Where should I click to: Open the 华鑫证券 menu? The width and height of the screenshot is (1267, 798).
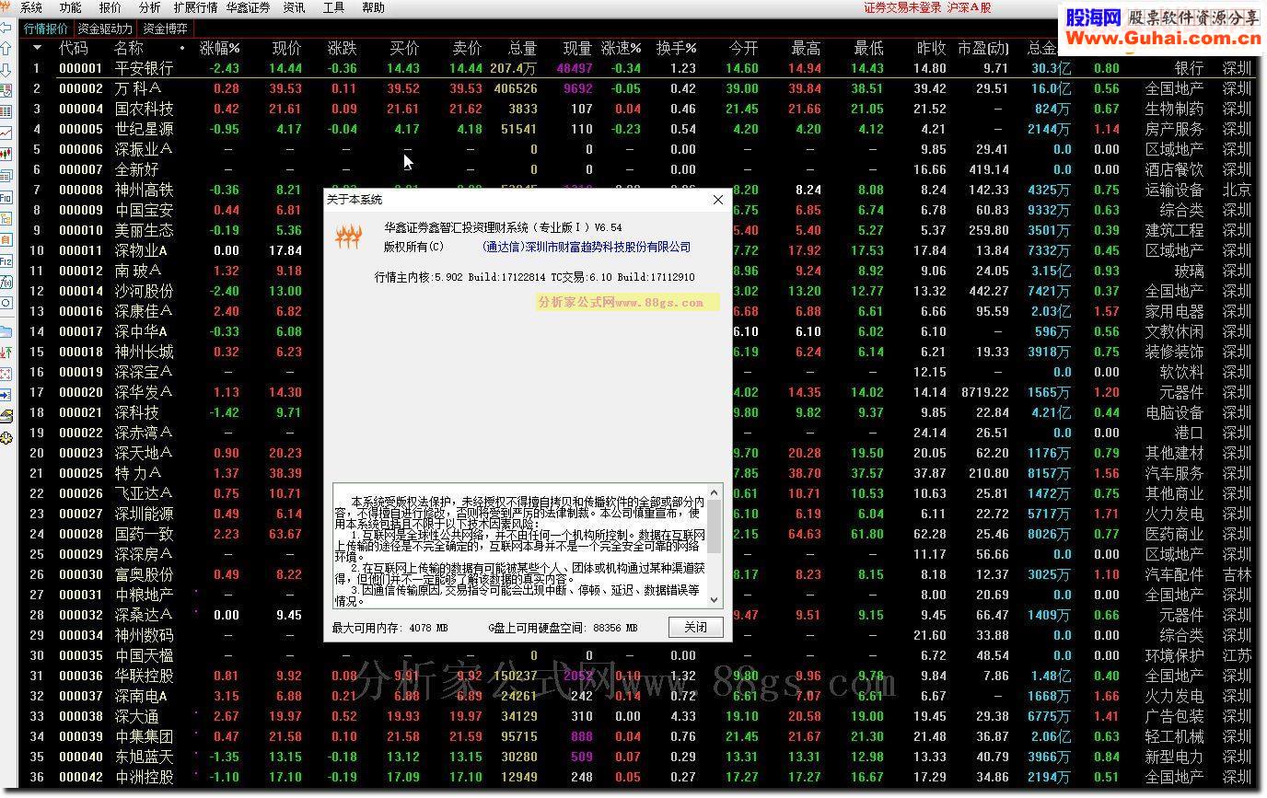click(249, 7)
